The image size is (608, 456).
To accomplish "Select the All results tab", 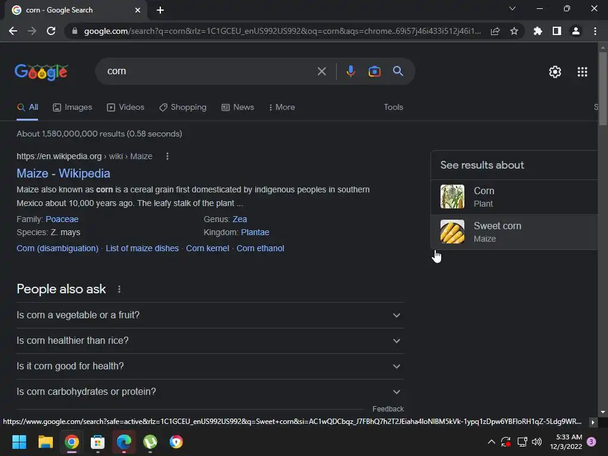I will pyautogui.click(x=27, y=107).
